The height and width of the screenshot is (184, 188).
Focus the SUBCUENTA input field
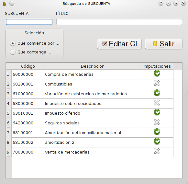pyautogui.click(x=29, y=22)
